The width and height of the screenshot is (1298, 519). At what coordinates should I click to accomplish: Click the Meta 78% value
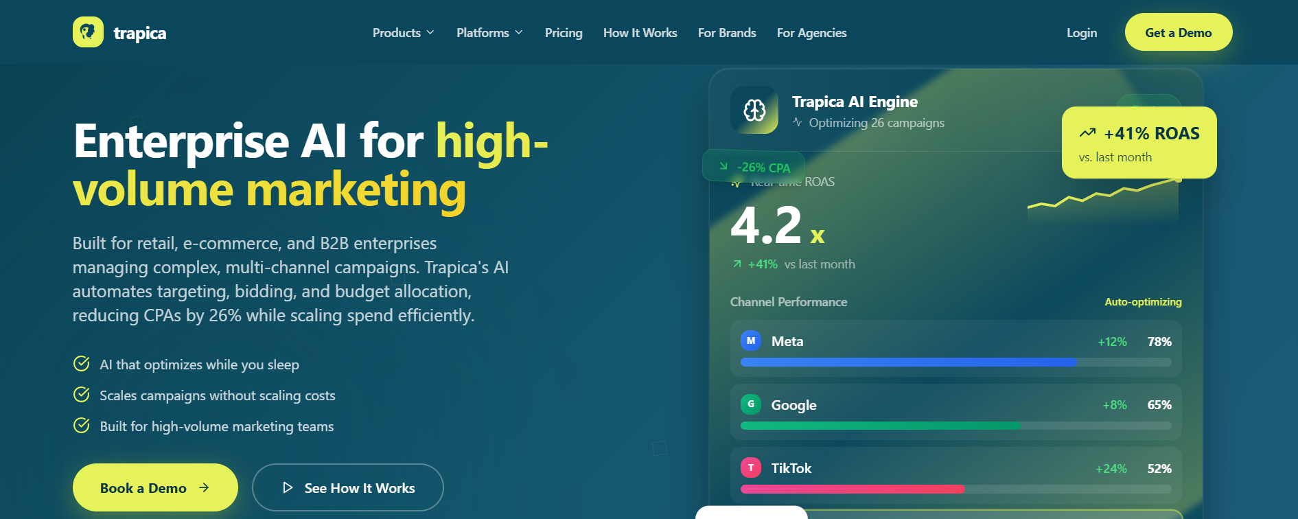tap(1159, 341)
